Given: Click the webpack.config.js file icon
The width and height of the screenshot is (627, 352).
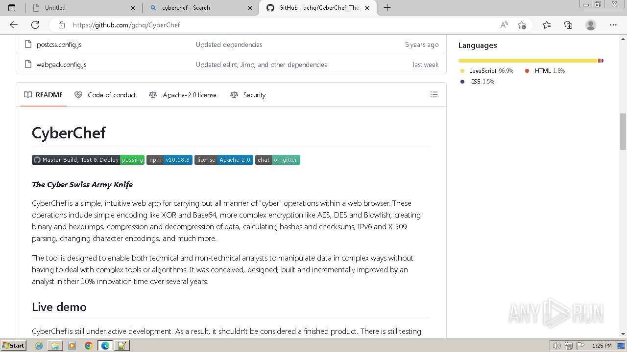Looking at the screenshot, I should 28,65.
